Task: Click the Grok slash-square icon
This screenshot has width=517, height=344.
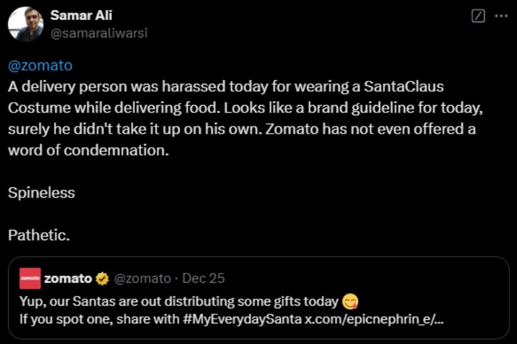Action: click(x=477, y=16)
